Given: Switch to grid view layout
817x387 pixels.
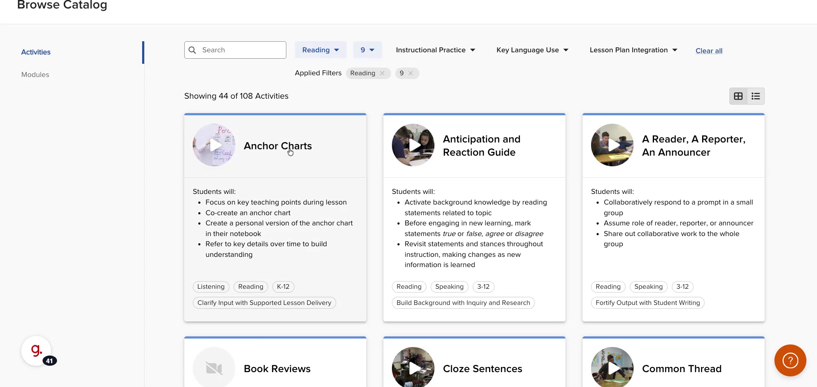Looking at the screenshot, I should [738, 96].
